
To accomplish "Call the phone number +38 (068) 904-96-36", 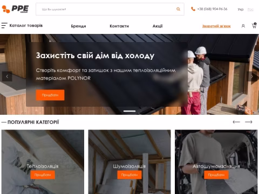I will coord(212,9).
